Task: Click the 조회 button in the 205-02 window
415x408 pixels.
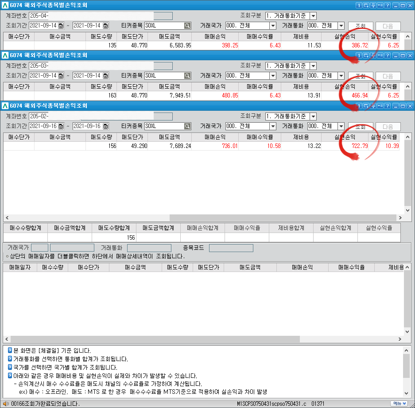Action: click(x=361, y=127)
